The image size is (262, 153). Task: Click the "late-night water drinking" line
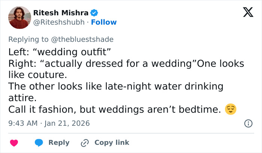click(116, 87)
